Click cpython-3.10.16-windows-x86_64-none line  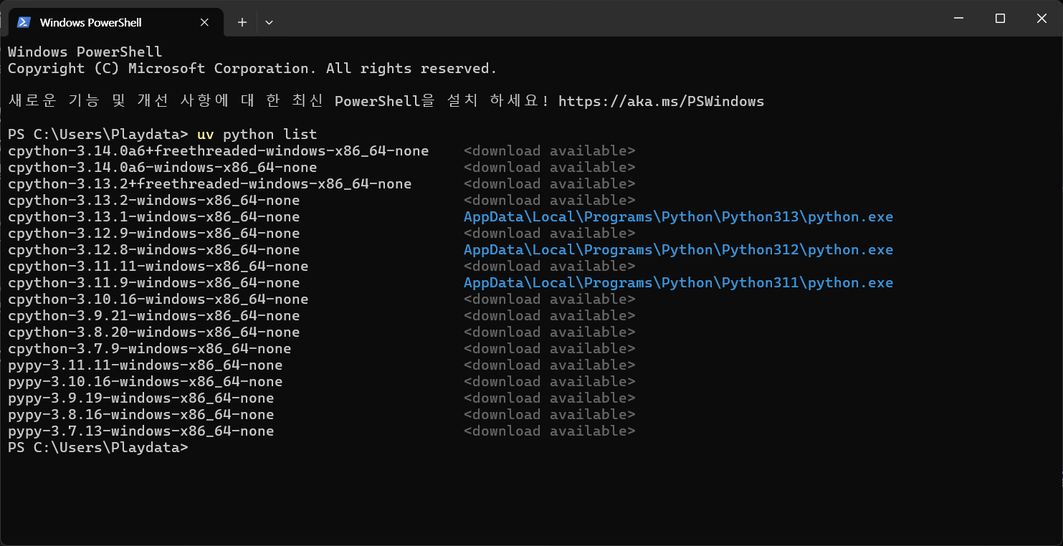(158, 299)
